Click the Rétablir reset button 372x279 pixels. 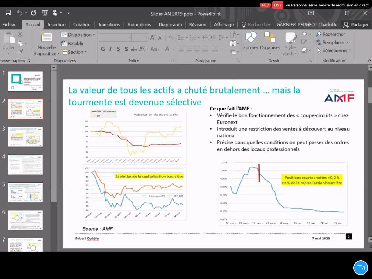point(72,43)
